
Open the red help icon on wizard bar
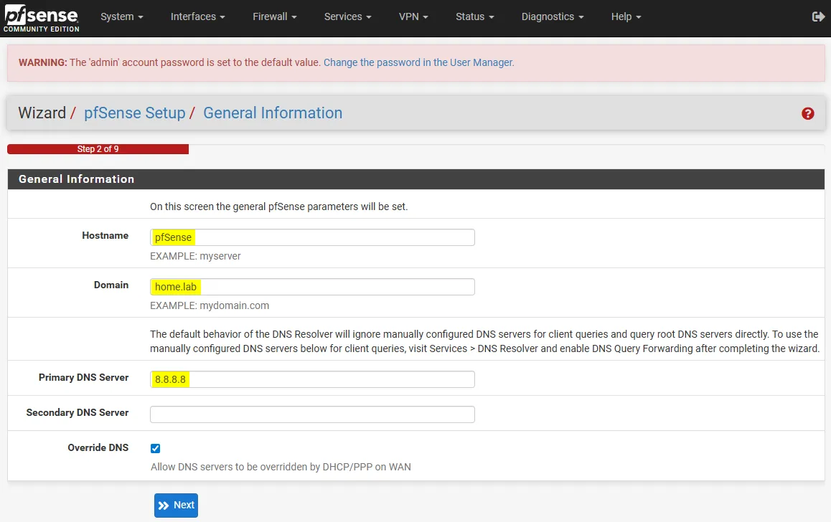click(x=808, y=113)
